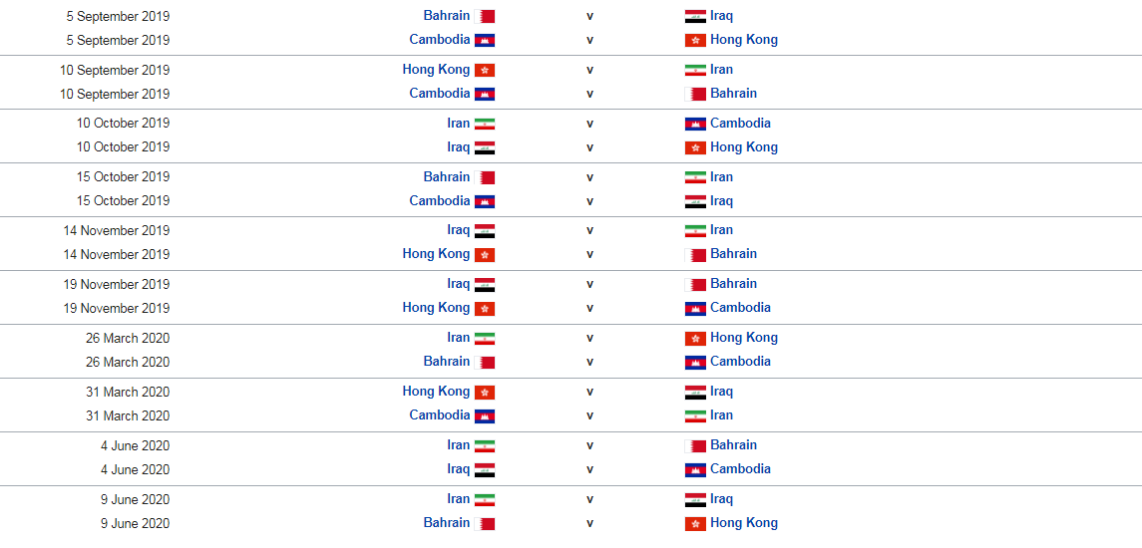Open the Hong Kong link in the 9 June 2020 fixture
This screenshot has height=548, width=1142.
[744, 523]
